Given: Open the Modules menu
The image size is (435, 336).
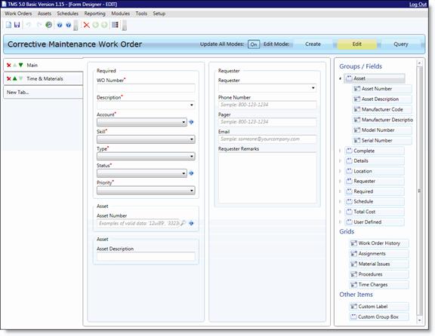Looking at the screenshot, I should pos(120,14).
